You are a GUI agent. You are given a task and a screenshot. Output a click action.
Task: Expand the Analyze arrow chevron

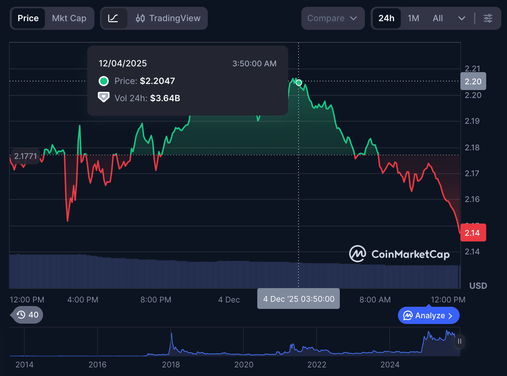[451, 315]
